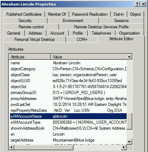The image size is (148, 152).
Task: Click the vertical scrollbar thumb
Action: 129,121
